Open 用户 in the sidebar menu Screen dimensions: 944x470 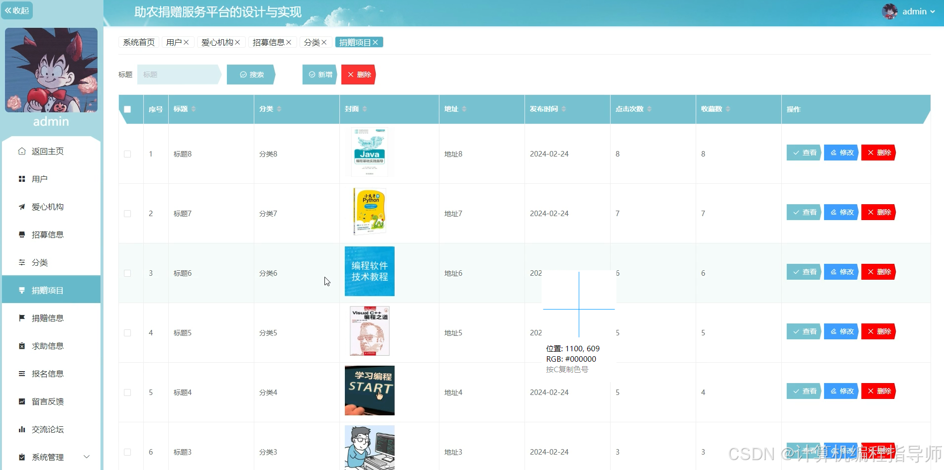[x=51, y=179]
